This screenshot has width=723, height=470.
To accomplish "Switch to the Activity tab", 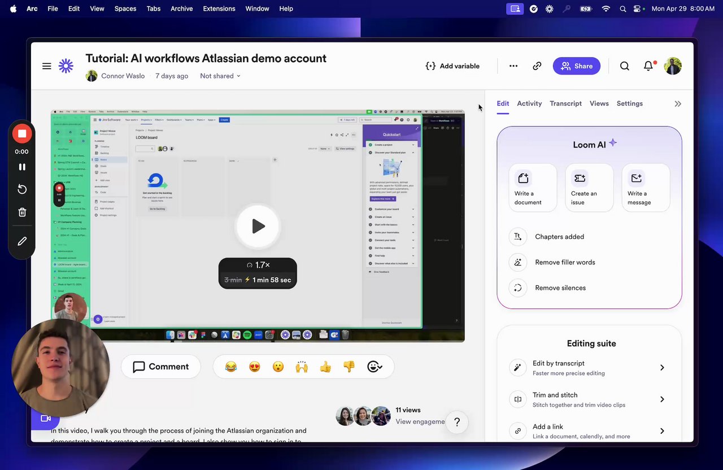I will click(x=529, y=103).
